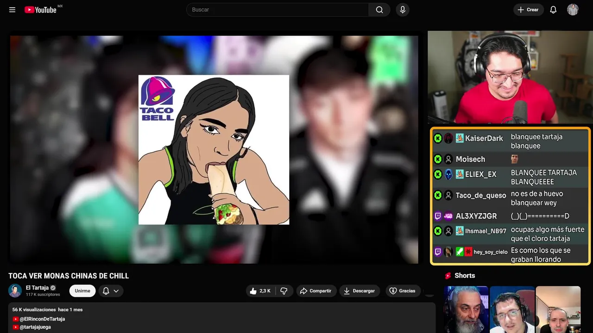
Task: Click the verified badge beside El Tartaja
Action: point(53,288)
